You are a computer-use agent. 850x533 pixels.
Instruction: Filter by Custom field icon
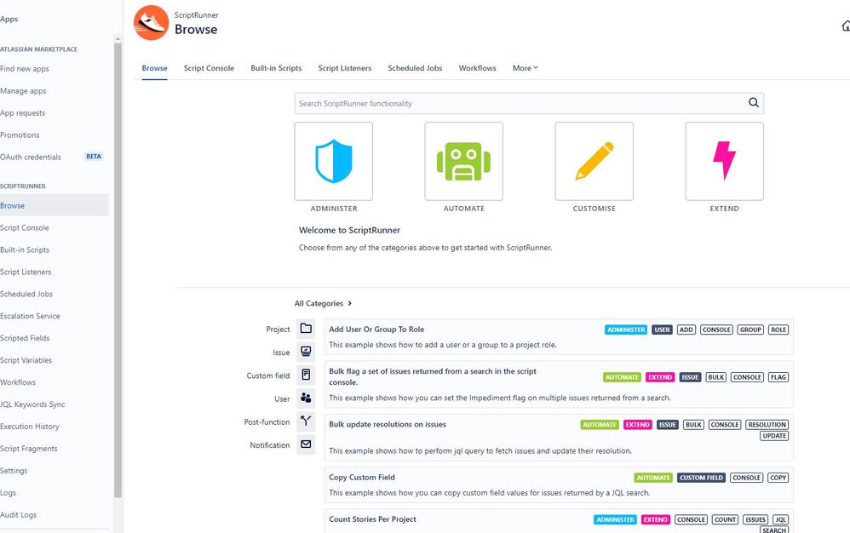click(x=306, y=375)
